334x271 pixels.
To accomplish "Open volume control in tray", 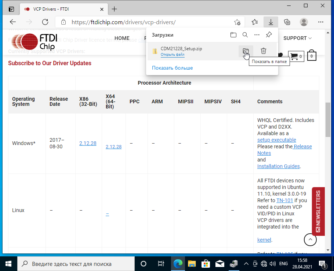I will point(272,264).
